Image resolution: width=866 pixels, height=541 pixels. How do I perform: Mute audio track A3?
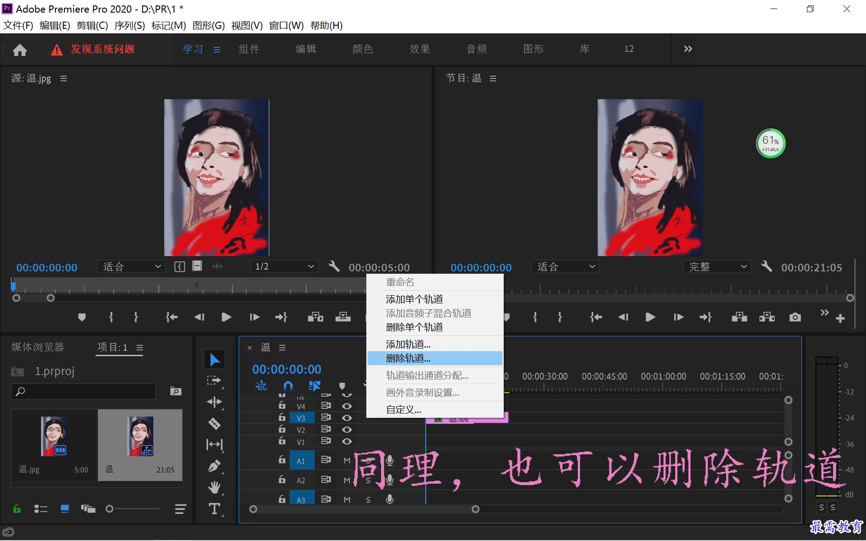click(x=347, y=500)
